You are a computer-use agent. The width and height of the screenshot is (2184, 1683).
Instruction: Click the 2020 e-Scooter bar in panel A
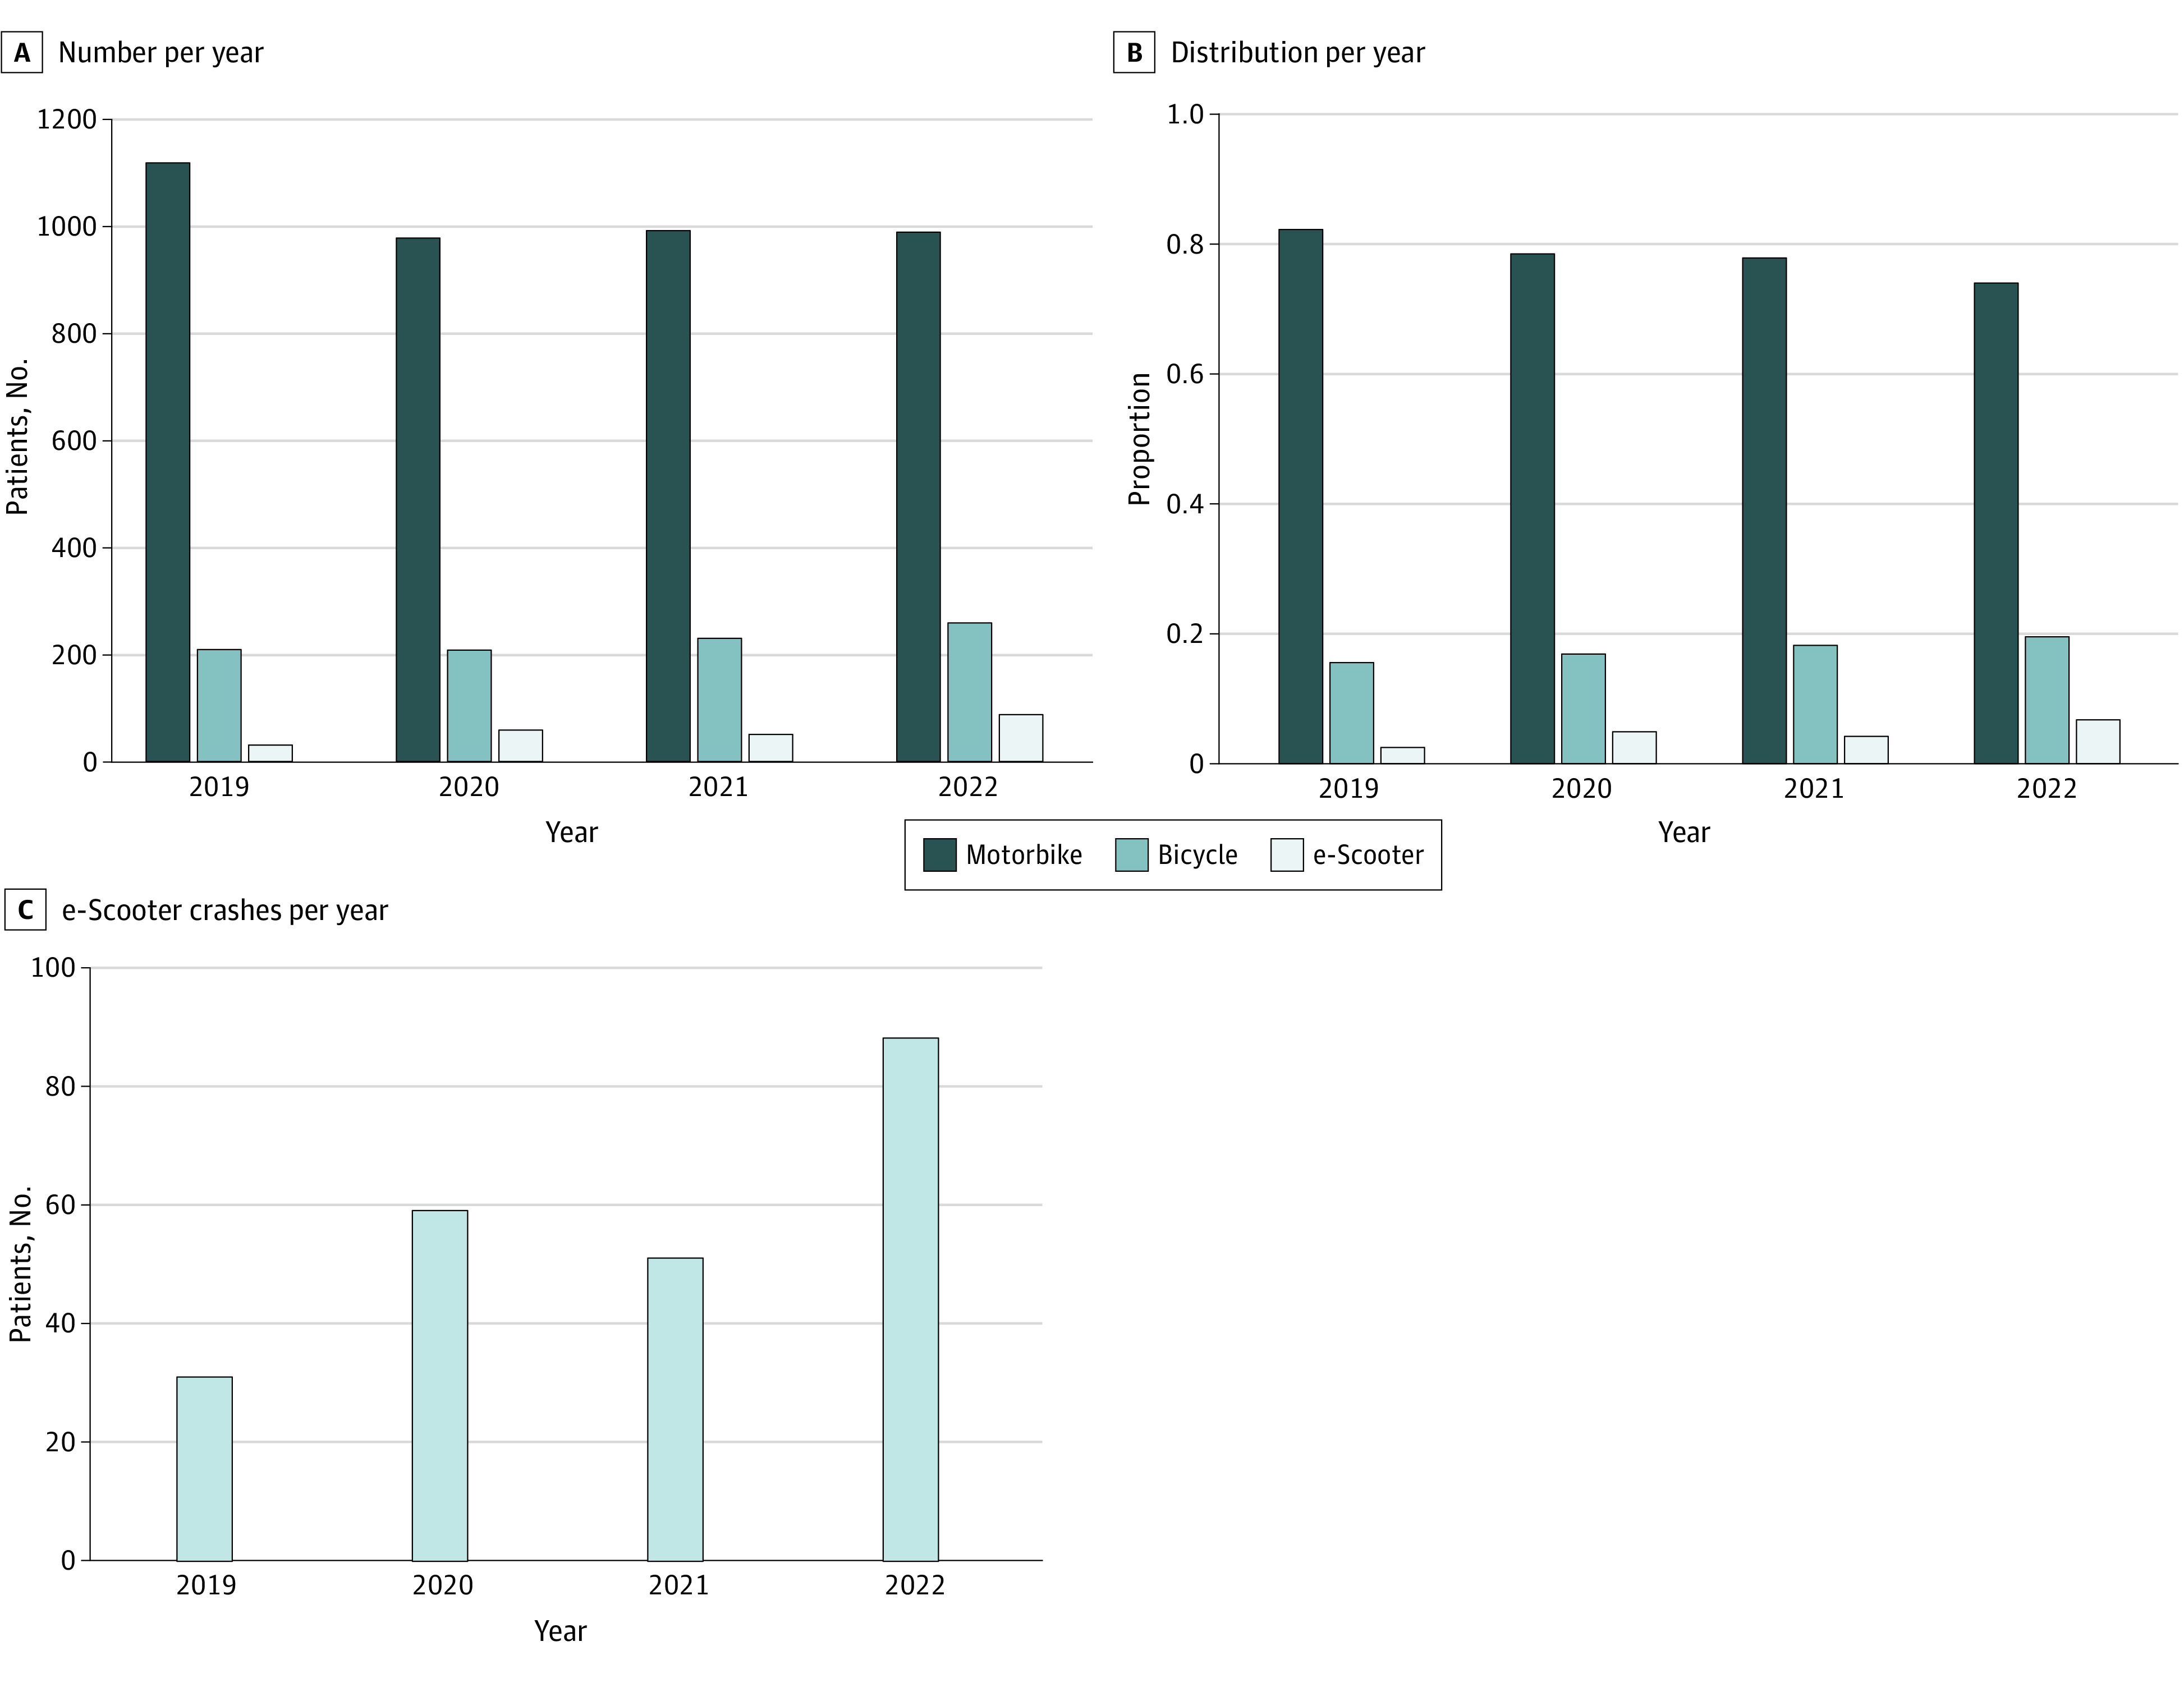[521, 746]
